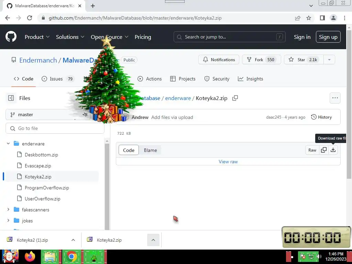The width and height of the screenshot is (352, 264).
Task: Open File Explorer from the taskbar
Action: pos(50,256)
